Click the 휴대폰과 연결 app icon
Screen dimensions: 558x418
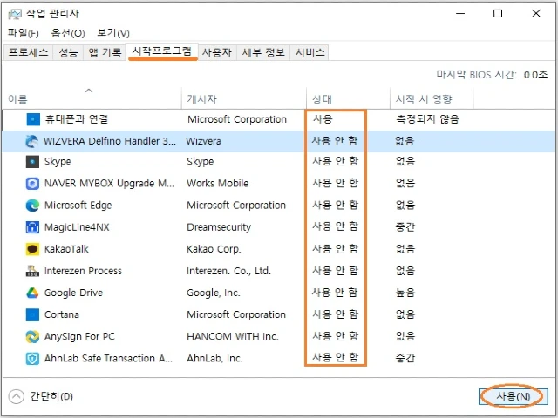(33, 119)
